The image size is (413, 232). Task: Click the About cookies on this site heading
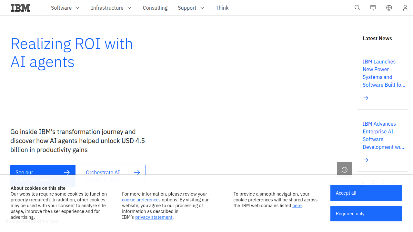point(38,188)
